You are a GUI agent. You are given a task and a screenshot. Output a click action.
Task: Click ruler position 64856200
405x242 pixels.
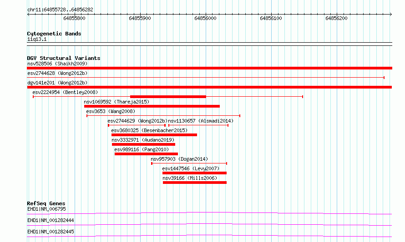337,18
